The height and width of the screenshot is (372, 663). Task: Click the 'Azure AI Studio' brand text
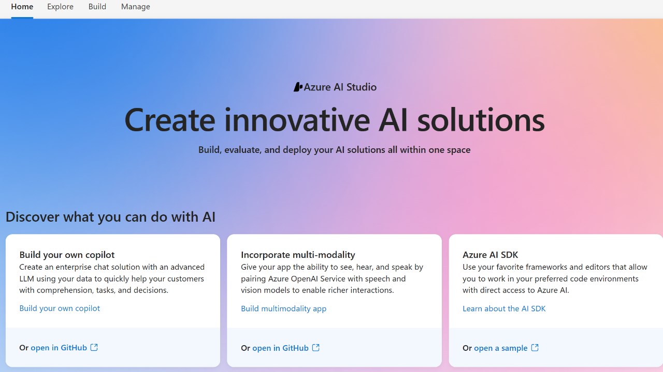[x=340, y=87]
